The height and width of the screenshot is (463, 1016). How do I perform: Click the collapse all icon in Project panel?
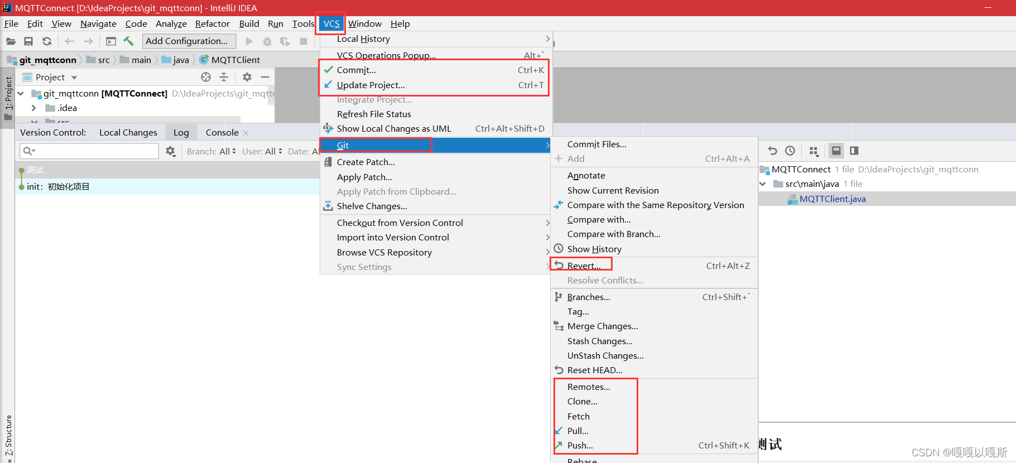pyautogui.click(x=224, y=77)
